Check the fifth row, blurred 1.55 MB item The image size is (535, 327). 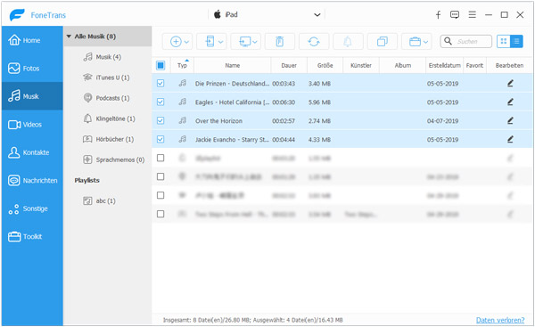click(160, 158)
